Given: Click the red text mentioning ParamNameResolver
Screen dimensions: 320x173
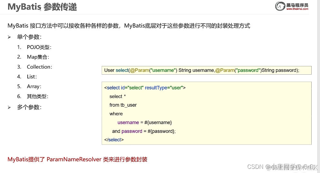Looking at the screenshot, I should (77, 160).
